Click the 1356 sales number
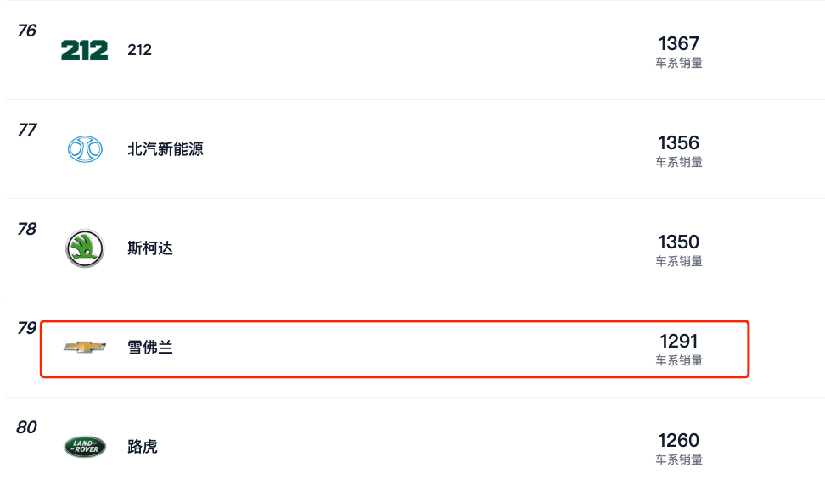The image size is (825, 490). pyautogui.click(x=679, y=142)
